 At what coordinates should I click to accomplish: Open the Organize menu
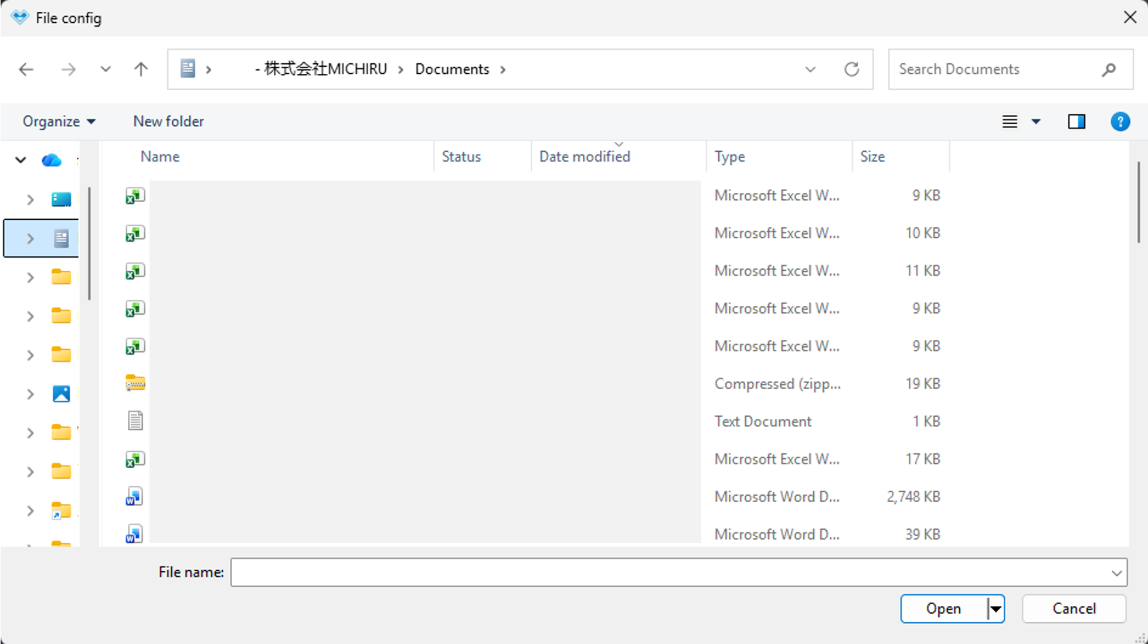(59, 121)
